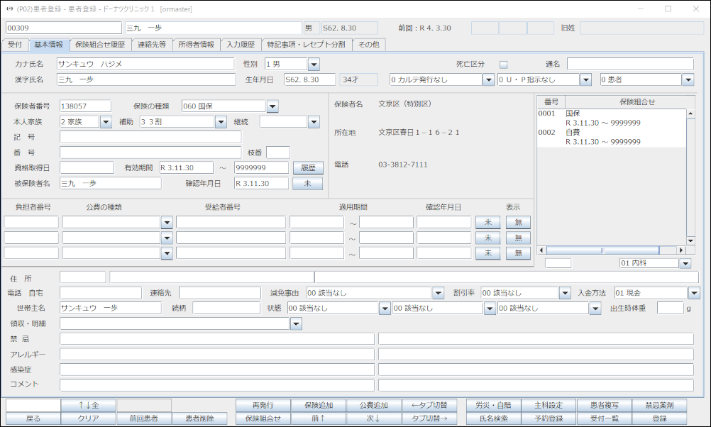
Task: Click the クリア button
Action: (x=89, y=418)
